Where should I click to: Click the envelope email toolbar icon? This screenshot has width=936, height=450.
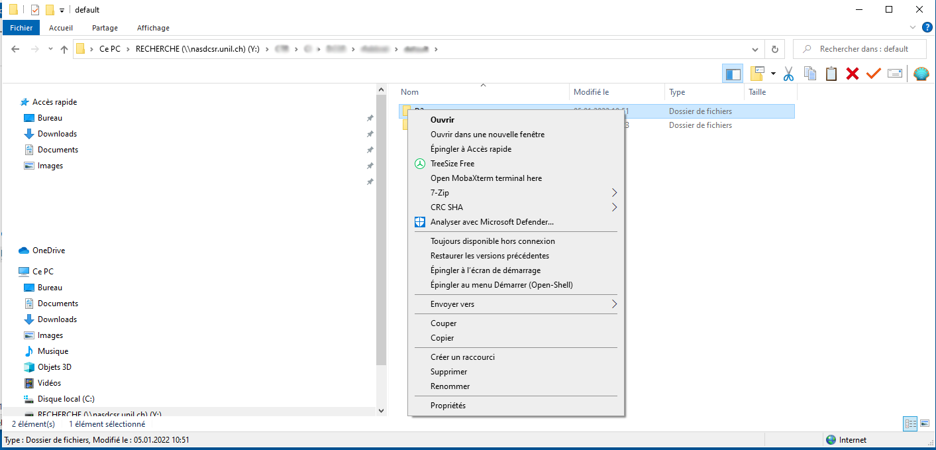tap(895, 74)
